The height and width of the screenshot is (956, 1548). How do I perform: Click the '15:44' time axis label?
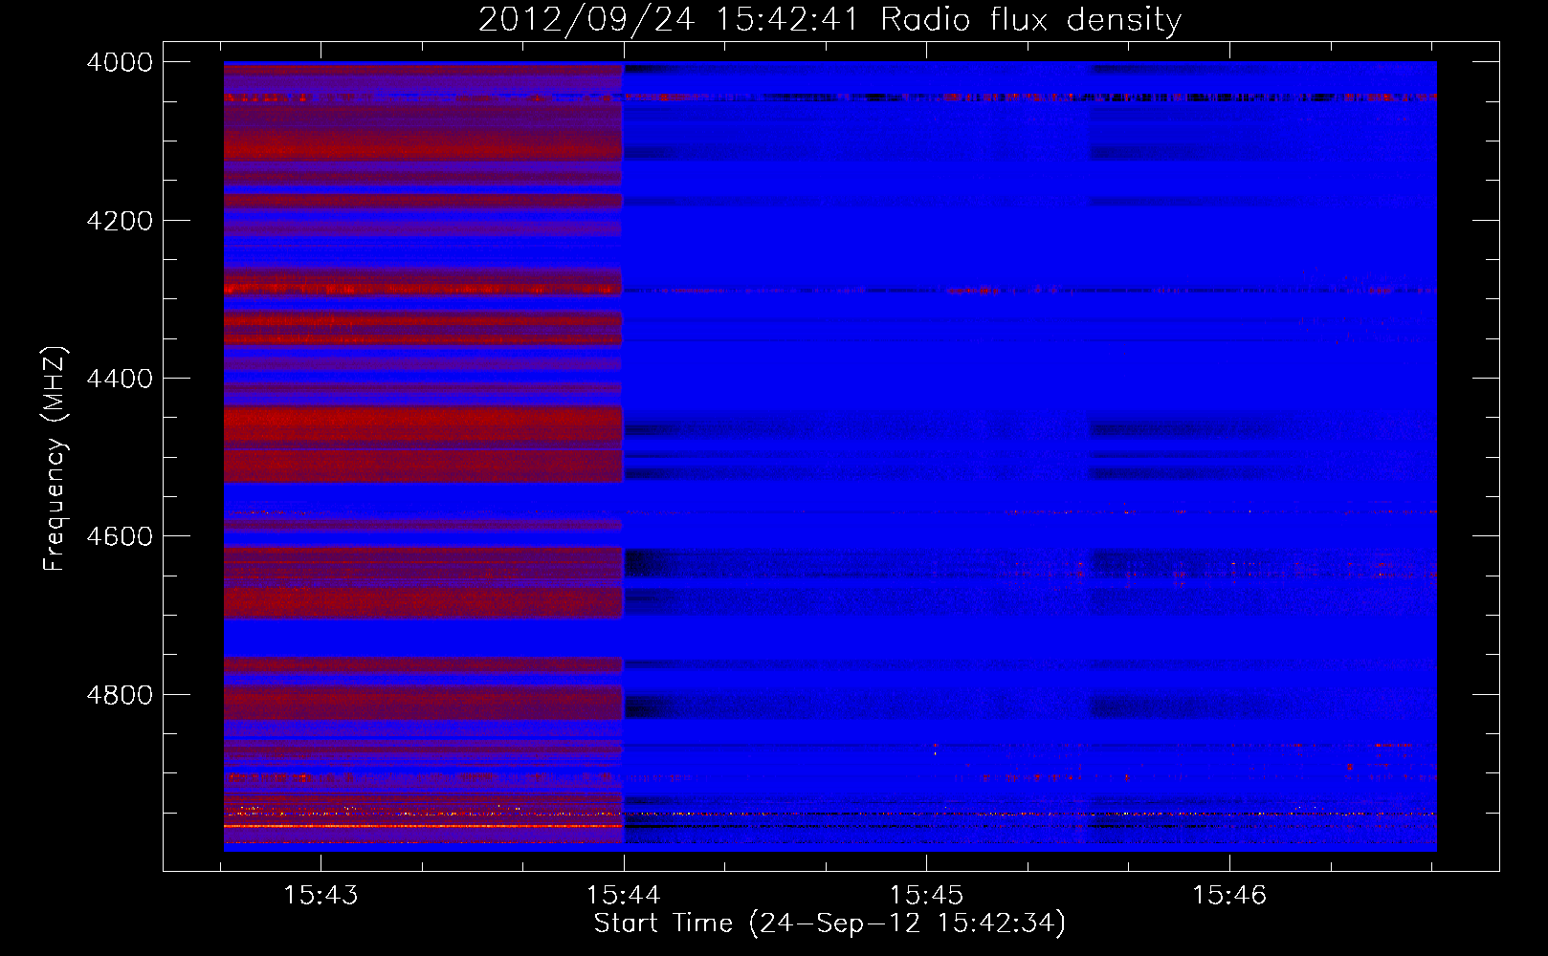tap(624, 895)
